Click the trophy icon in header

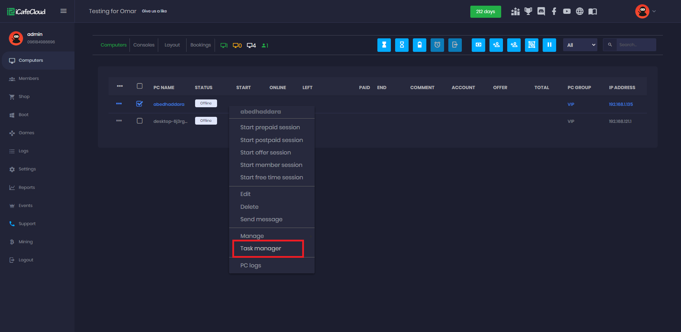[x=528, y=11]
